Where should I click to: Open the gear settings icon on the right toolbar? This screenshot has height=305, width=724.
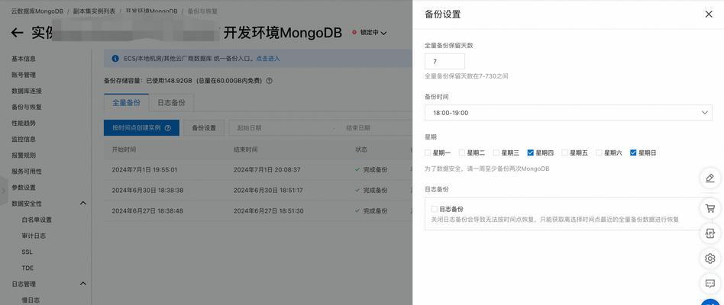tap(710, 258)
